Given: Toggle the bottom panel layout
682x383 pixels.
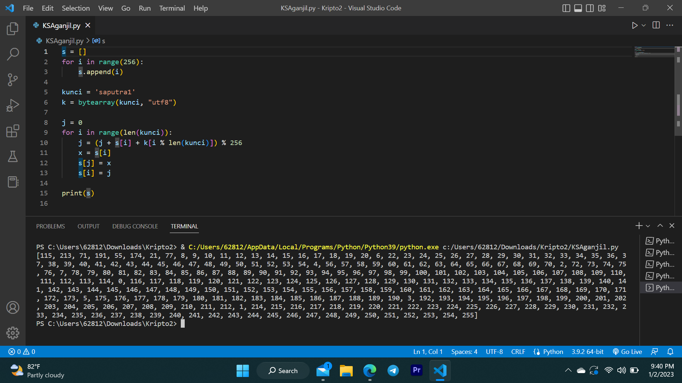Looking at the screenshot, I should tap(578, 8).
